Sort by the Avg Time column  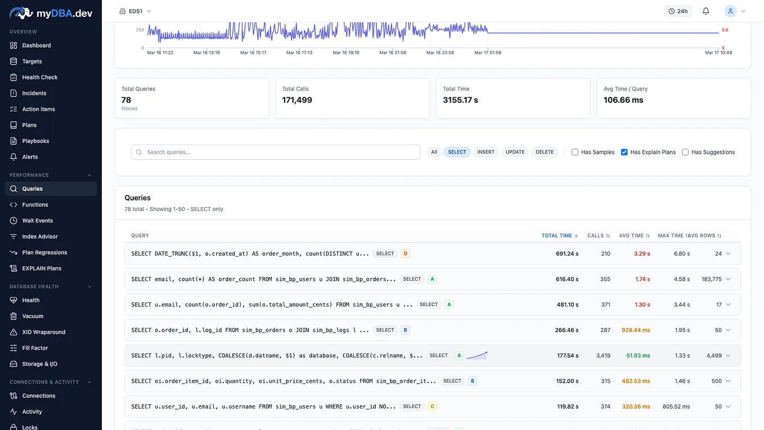point(635,236)
